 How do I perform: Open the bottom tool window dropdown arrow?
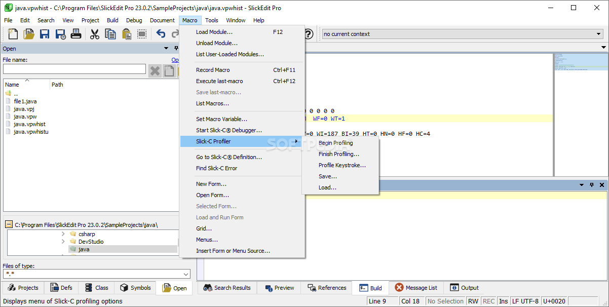(x=582, y=185)
